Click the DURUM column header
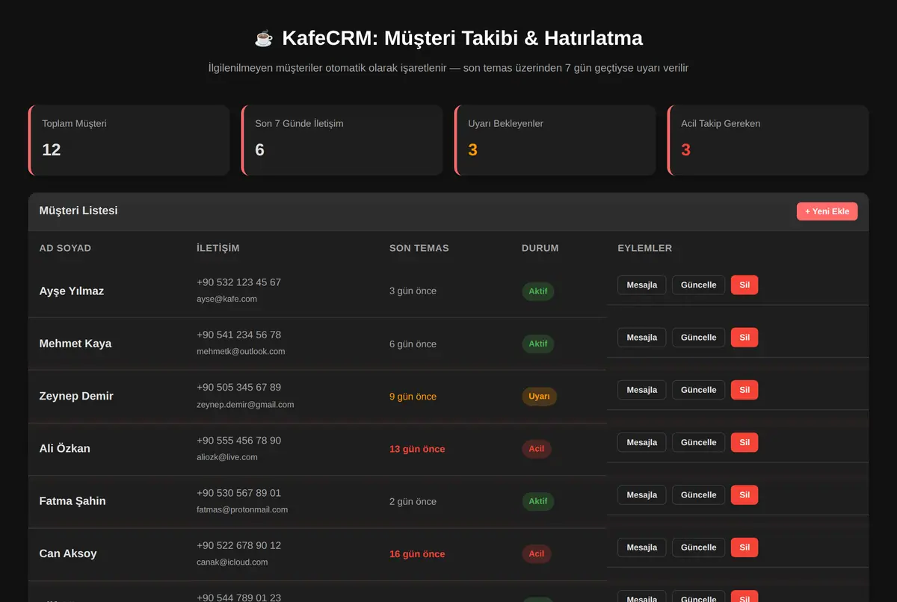The width and height of the screenshot is (897, 602). [x=540, y=248]
